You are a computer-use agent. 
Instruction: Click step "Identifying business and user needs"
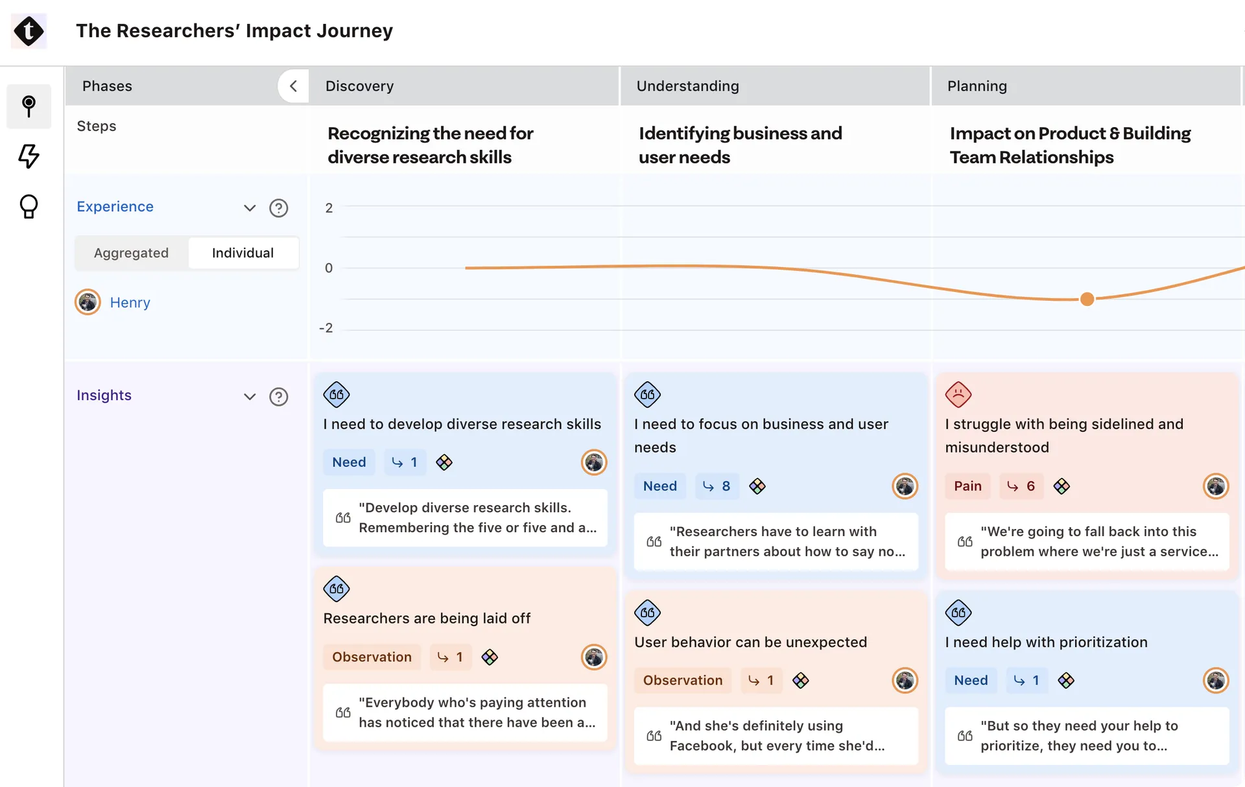click(x=740, y=145)
